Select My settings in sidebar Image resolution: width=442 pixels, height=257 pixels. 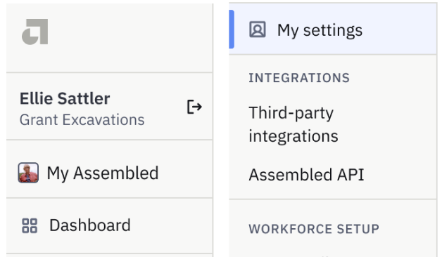(x=333, y=29)
